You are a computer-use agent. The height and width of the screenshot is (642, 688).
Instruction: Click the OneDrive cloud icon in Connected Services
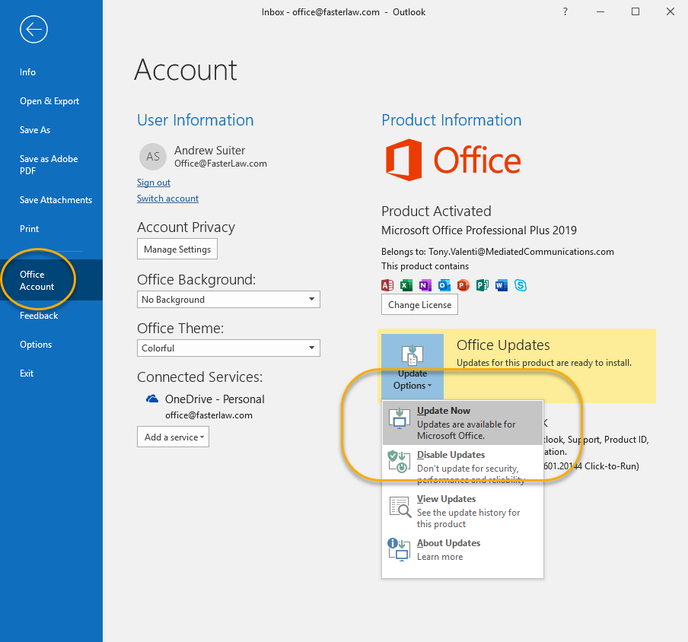click(x=151, y=399)
